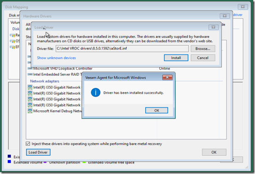Click the Online status of VHD Loopback Controller
Image resolution: width=255 pixels, height=174 pixels.
tap(164, 68)
